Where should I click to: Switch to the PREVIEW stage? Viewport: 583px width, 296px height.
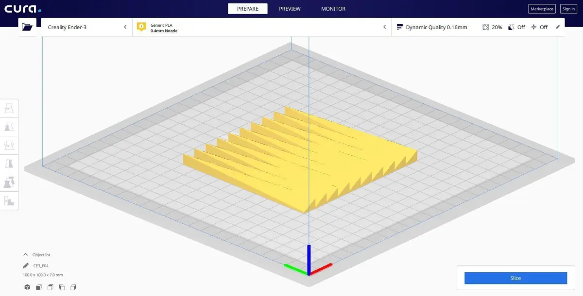290,9
